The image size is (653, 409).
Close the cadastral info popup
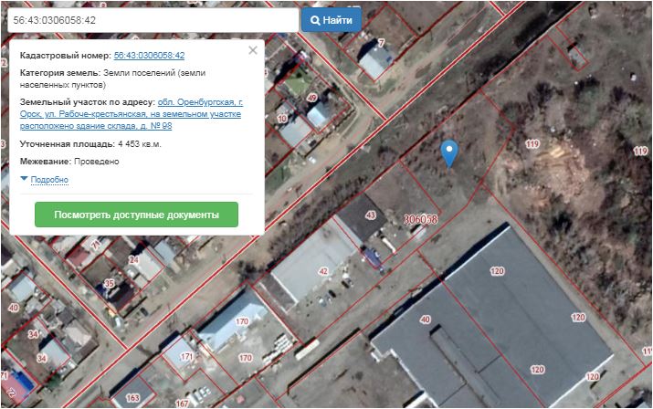(x=253, y=51)
